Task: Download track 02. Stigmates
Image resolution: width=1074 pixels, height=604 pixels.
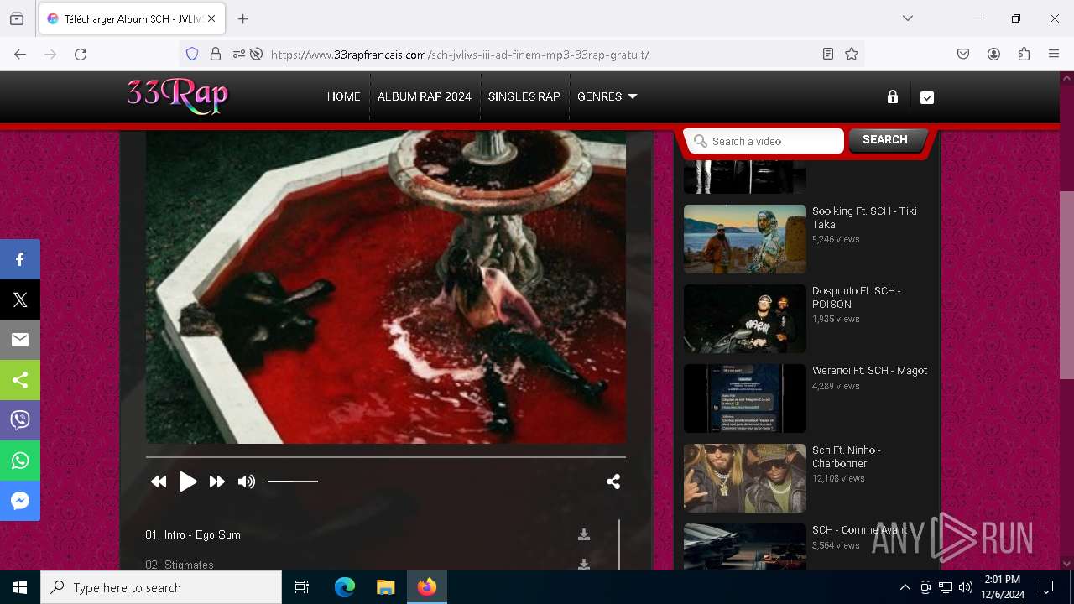Action: tap(584, 565)
